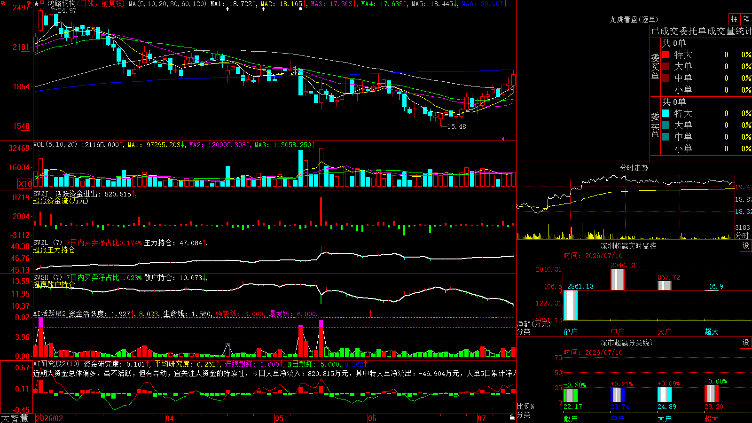Viewport: 752px width, 423px height.
Task: Click the AI研究度2(10) indicator name
Action: pyautogui.click(x=56, y=364)
